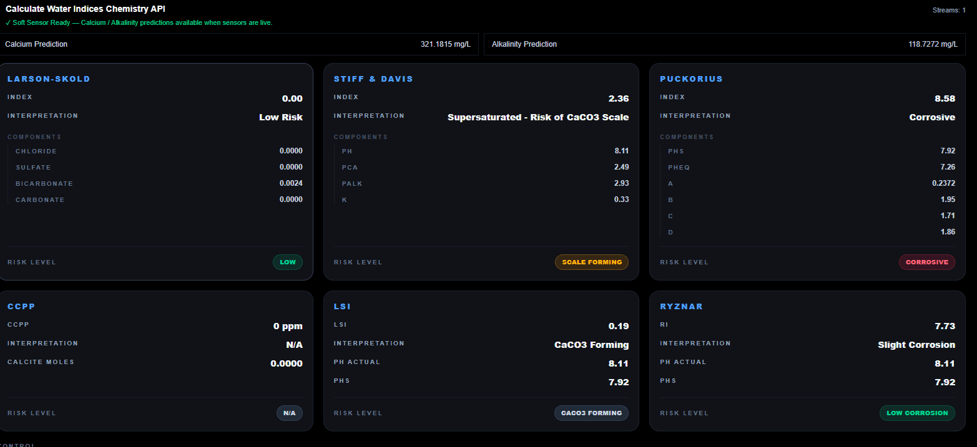Click the red CORROSIVE risk badge
This screenshot has height=447, width=977.
(927, 262)
